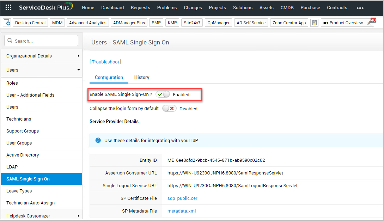Open User - Additional Fields

click(42, 95)
